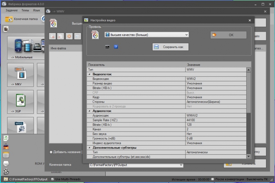Click the Аудиокодек value WMAV2
The width and height of the screenshot is (275, 183).
pos(216,115)
